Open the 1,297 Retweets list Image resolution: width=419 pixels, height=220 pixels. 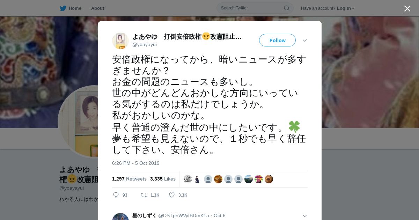pyautogui.click(x=129, y=179)
